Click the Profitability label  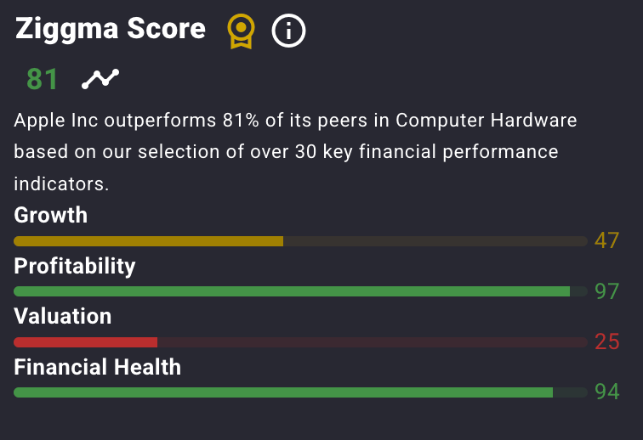(x=75, y=267)
